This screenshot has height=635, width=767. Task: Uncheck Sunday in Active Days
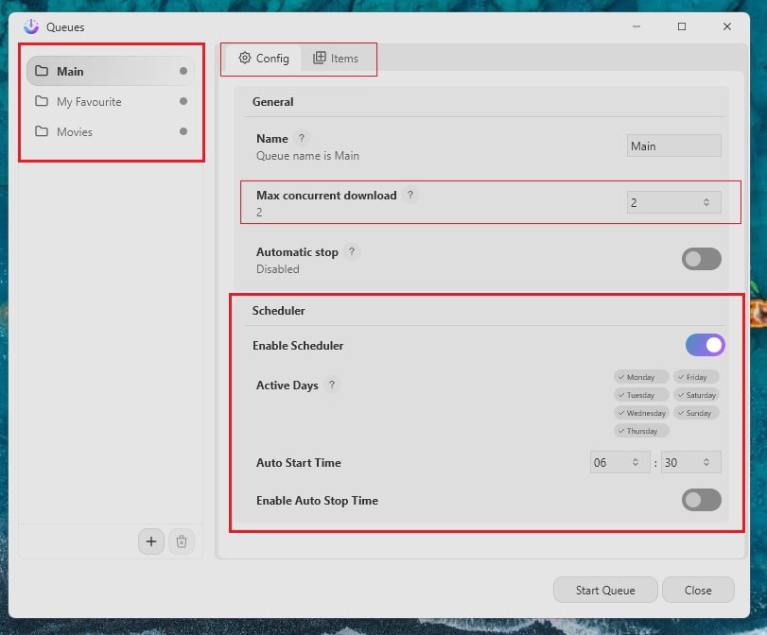tap(696, 413)
